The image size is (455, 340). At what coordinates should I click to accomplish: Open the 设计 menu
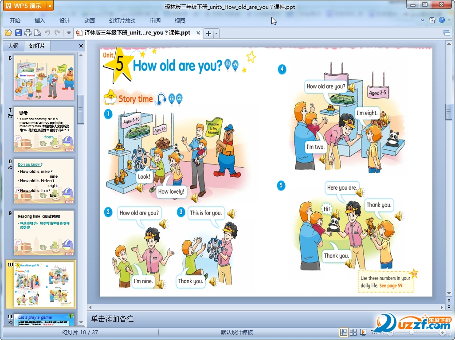[x=64, y=20]
